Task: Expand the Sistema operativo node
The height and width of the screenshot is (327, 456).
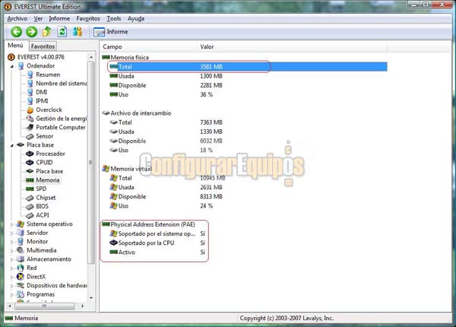Action: [x=12, y=224]
